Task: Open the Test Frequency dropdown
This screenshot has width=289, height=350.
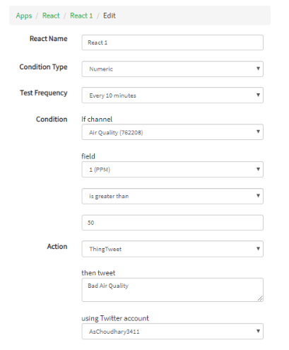Action: [x=172, y=95]
